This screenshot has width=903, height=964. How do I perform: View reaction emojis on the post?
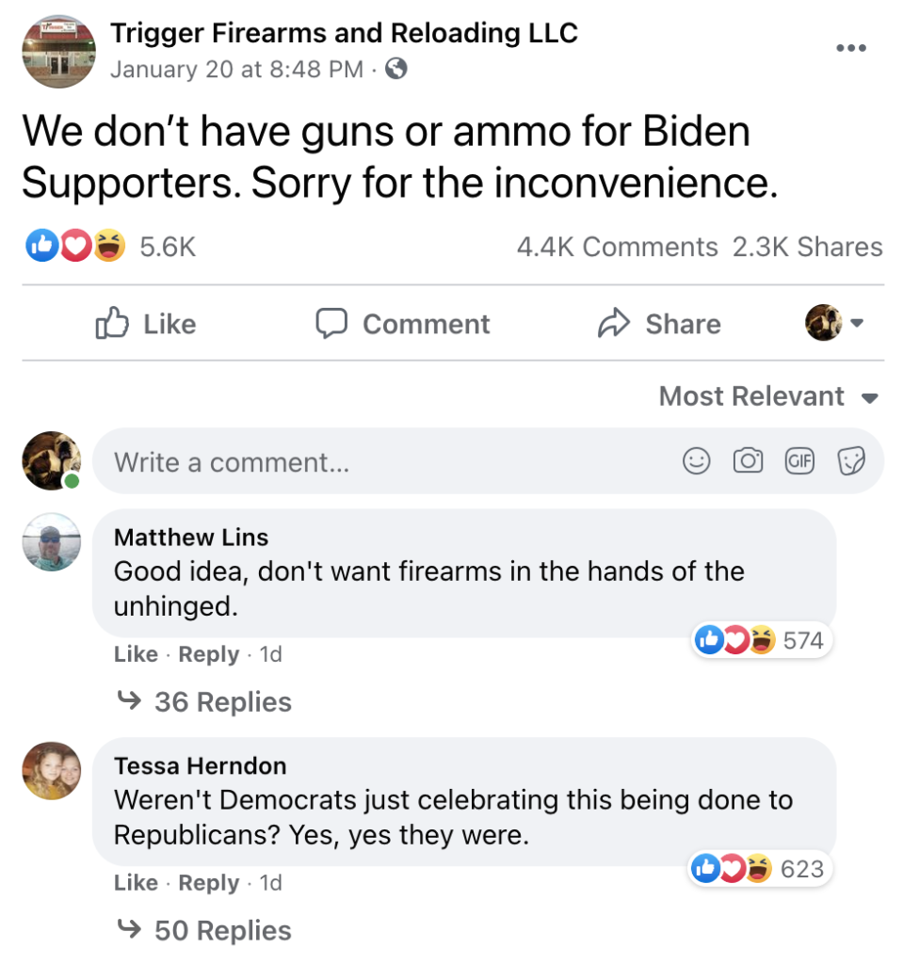point(75,247)
